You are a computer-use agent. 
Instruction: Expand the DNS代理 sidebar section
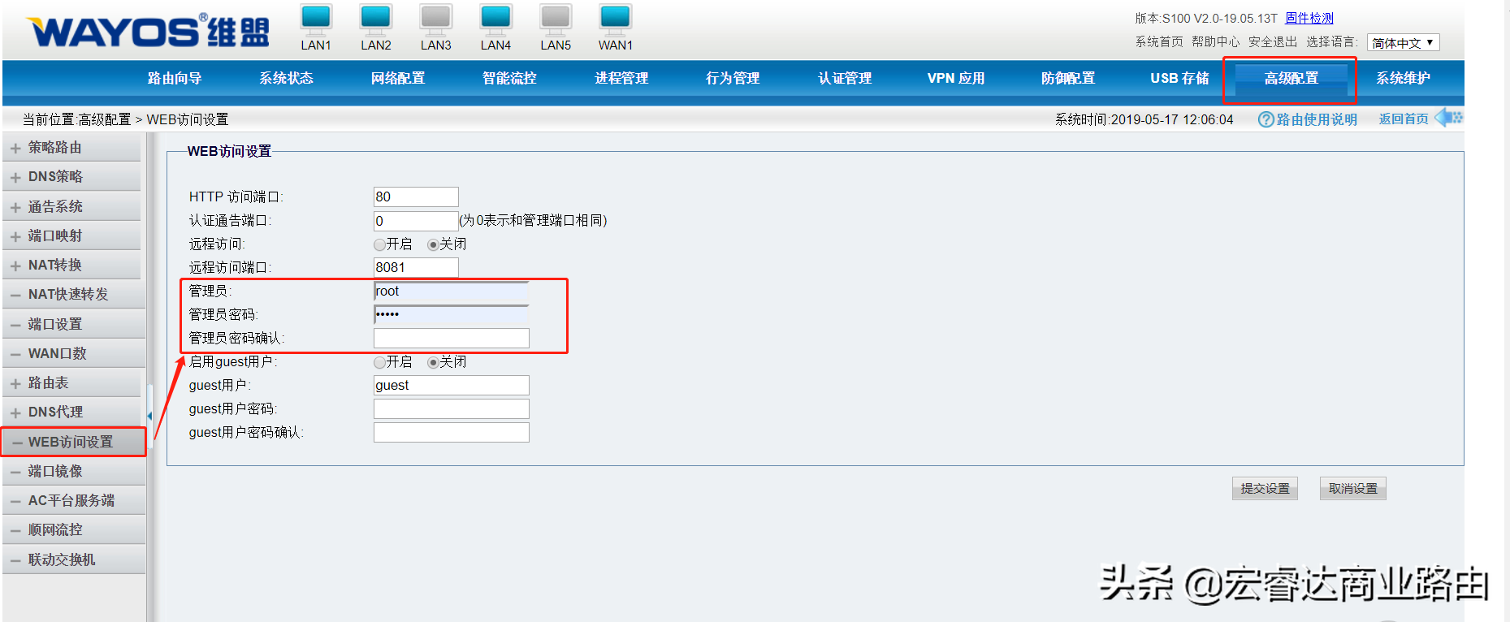click(71, 412)
